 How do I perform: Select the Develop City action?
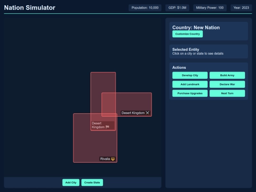pos(190,75)
